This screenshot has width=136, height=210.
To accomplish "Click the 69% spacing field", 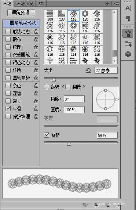I will coord(107,135).
